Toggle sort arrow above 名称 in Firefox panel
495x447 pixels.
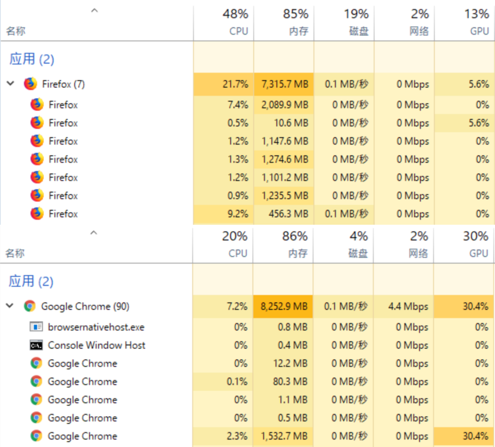[x=95, y=11]
